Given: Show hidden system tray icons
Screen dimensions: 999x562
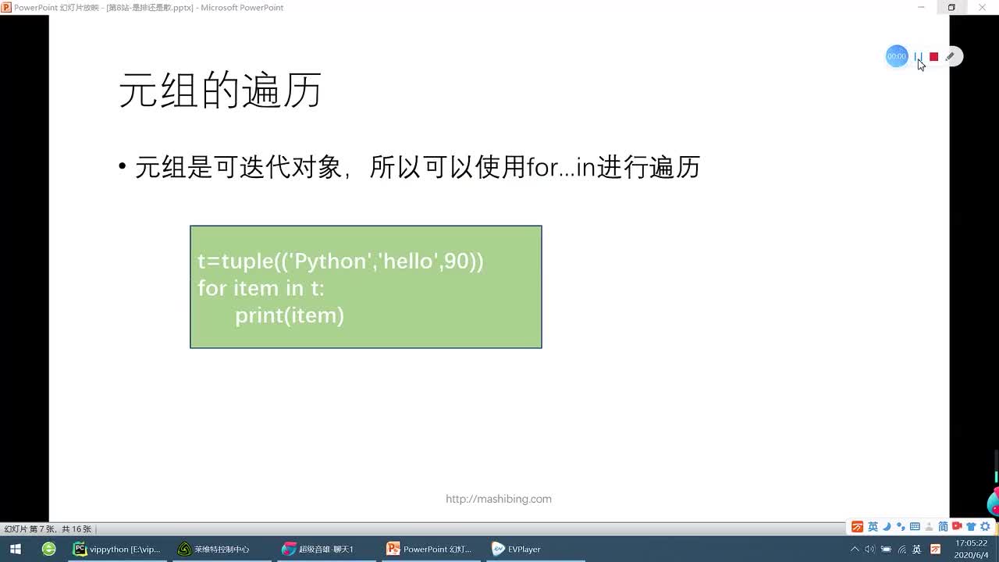Looking at the screenshot, I should coord(855,550).
